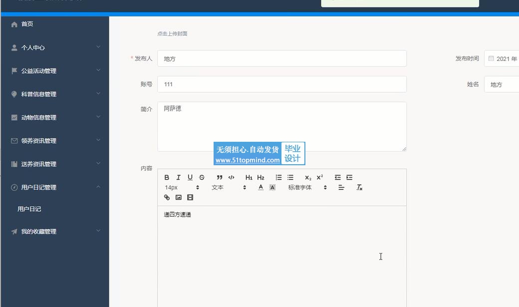Click the 账号 input field
Image resolution: width=519 pixels, height=307 pixels.
coord(282,84)
